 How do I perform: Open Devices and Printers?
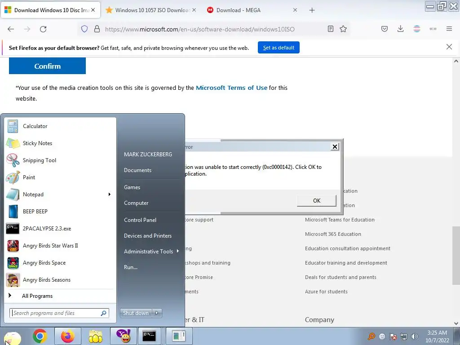[x=147, y=236]
